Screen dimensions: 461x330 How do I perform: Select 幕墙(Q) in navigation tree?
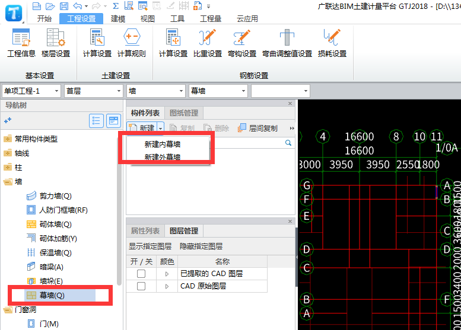coord(60,296)
